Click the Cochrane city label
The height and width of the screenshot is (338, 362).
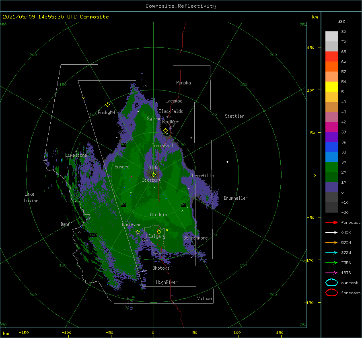tap(132, 225)
